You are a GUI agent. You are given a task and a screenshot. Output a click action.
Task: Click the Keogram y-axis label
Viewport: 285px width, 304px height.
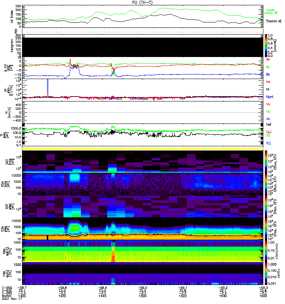(12, 46)
